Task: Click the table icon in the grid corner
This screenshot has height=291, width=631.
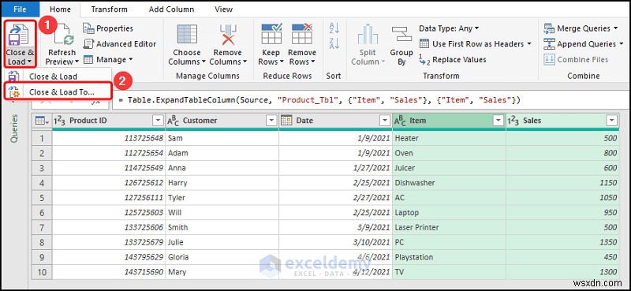Action: (x=41, y=121)
